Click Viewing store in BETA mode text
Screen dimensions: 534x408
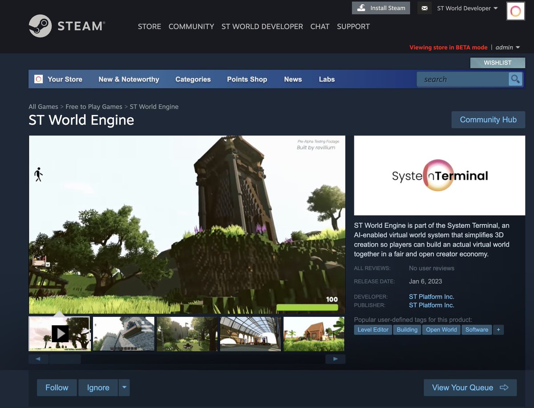[x=449, y=47]
